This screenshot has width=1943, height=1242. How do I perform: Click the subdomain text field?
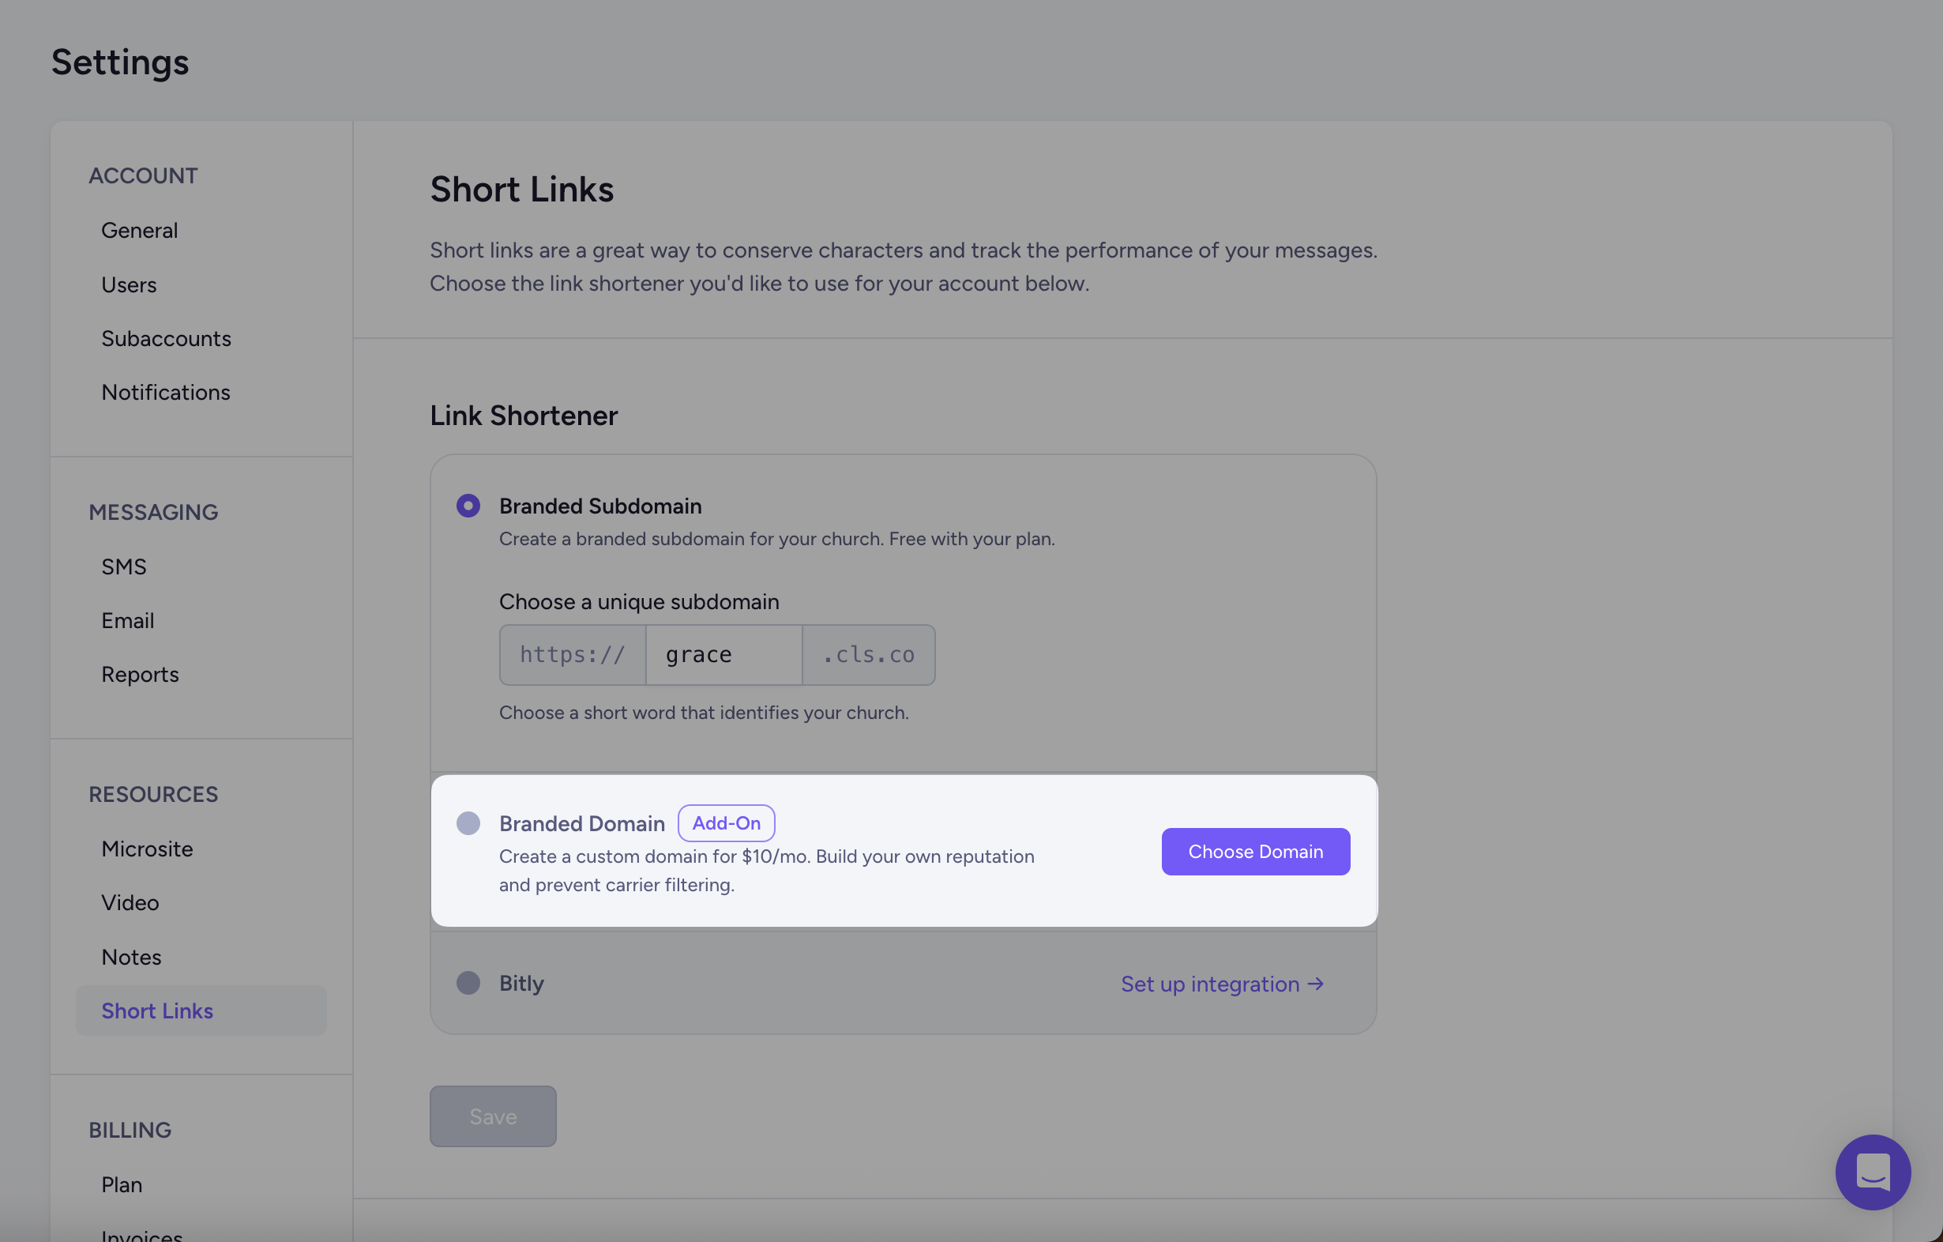coord(723,654)
